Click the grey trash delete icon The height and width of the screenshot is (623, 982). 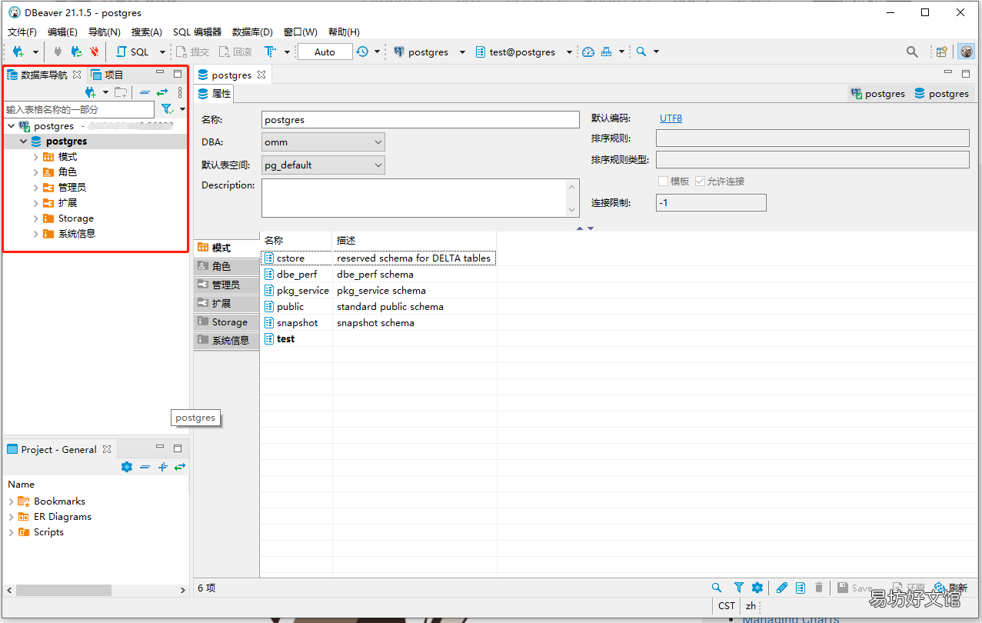click(x=819, y=588)
